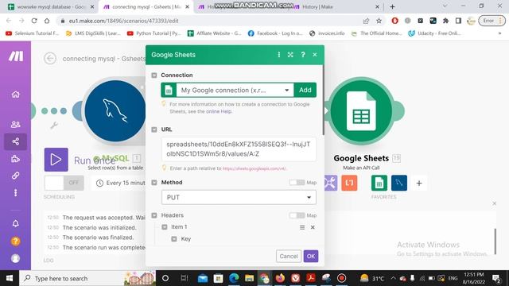Click the orange brackets flow control icon
The height and width of the screenshot is (286, 509).
pos(349,183)
